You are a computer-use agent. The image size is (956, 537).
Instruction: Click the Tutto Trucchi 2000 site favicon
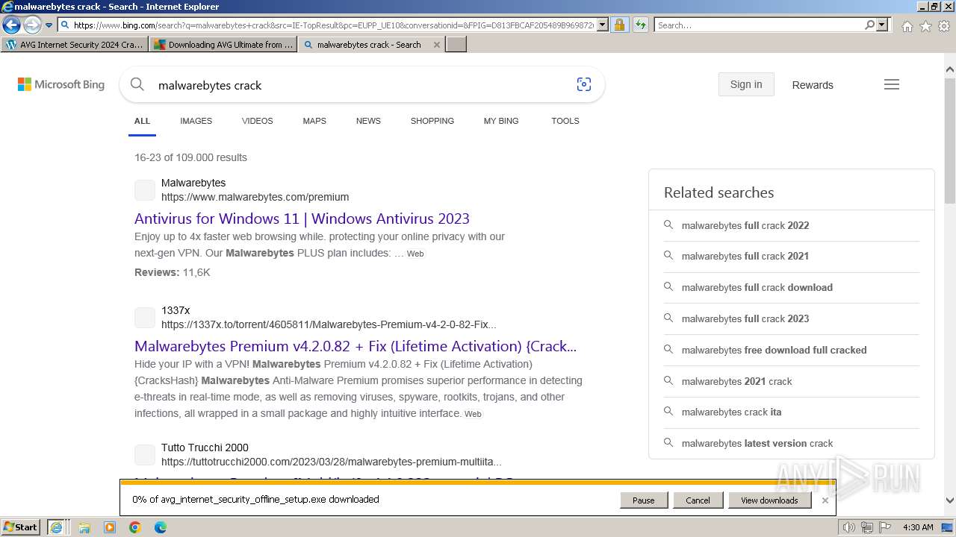pyautogui.click(x=145, y=455)
